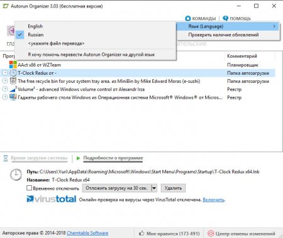The height and width of the screenshot is (238, 283).
Task: Click the Включить VirusTotal link
Action: [x=213, y=200]
